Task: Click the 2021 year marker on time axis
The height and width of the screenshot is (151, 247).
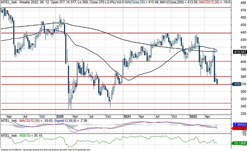Action: pos(127,116)
